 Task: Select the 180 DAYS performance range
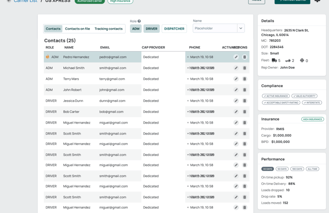[297, 169]
